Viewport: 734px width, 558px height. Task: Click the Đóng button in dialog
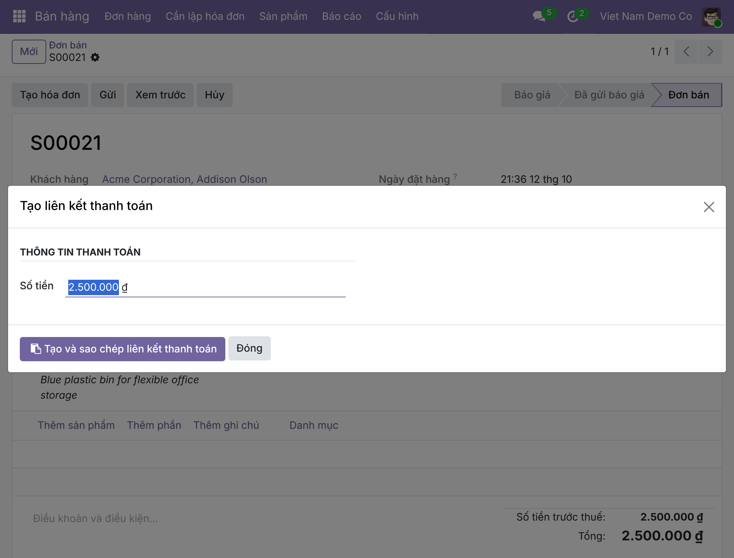[x=250, y=348]
